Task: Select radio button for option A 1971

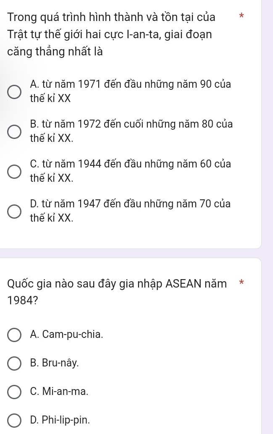Action: [15, 92]
